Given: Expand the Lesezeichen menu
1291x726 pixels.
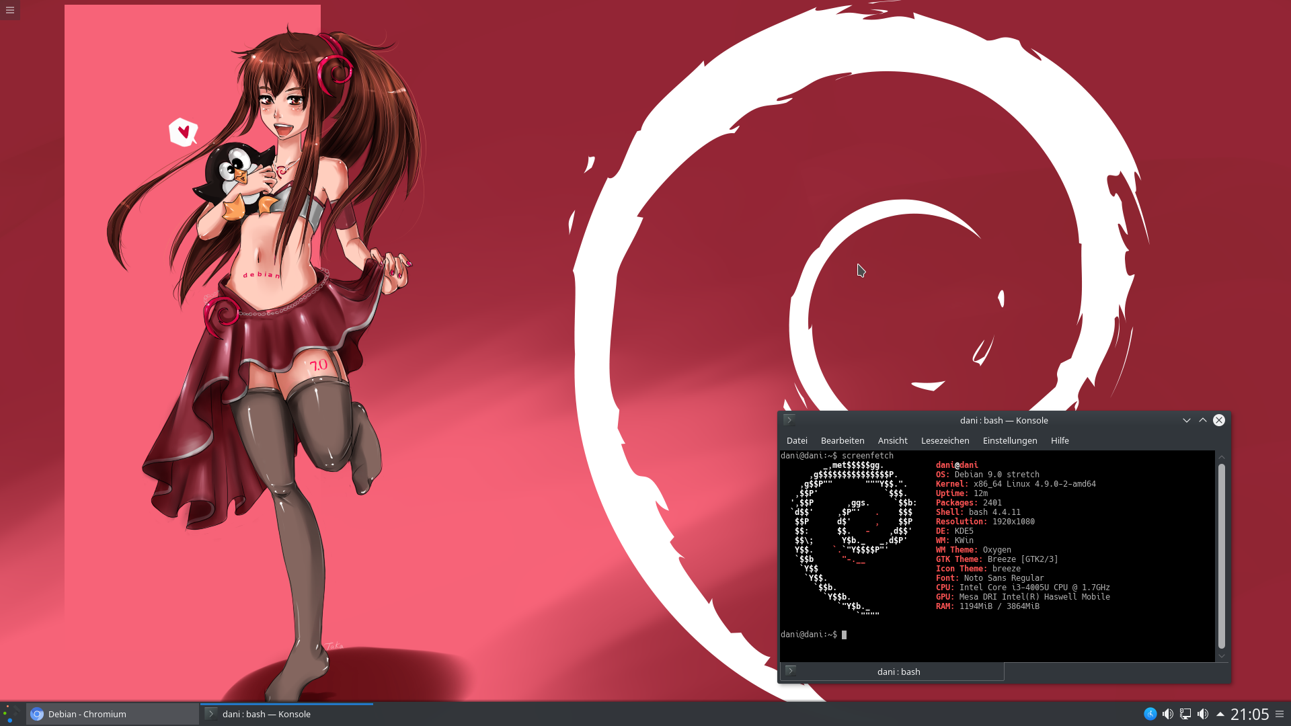Looking at the screenshot, I should [x=945, y=440].
